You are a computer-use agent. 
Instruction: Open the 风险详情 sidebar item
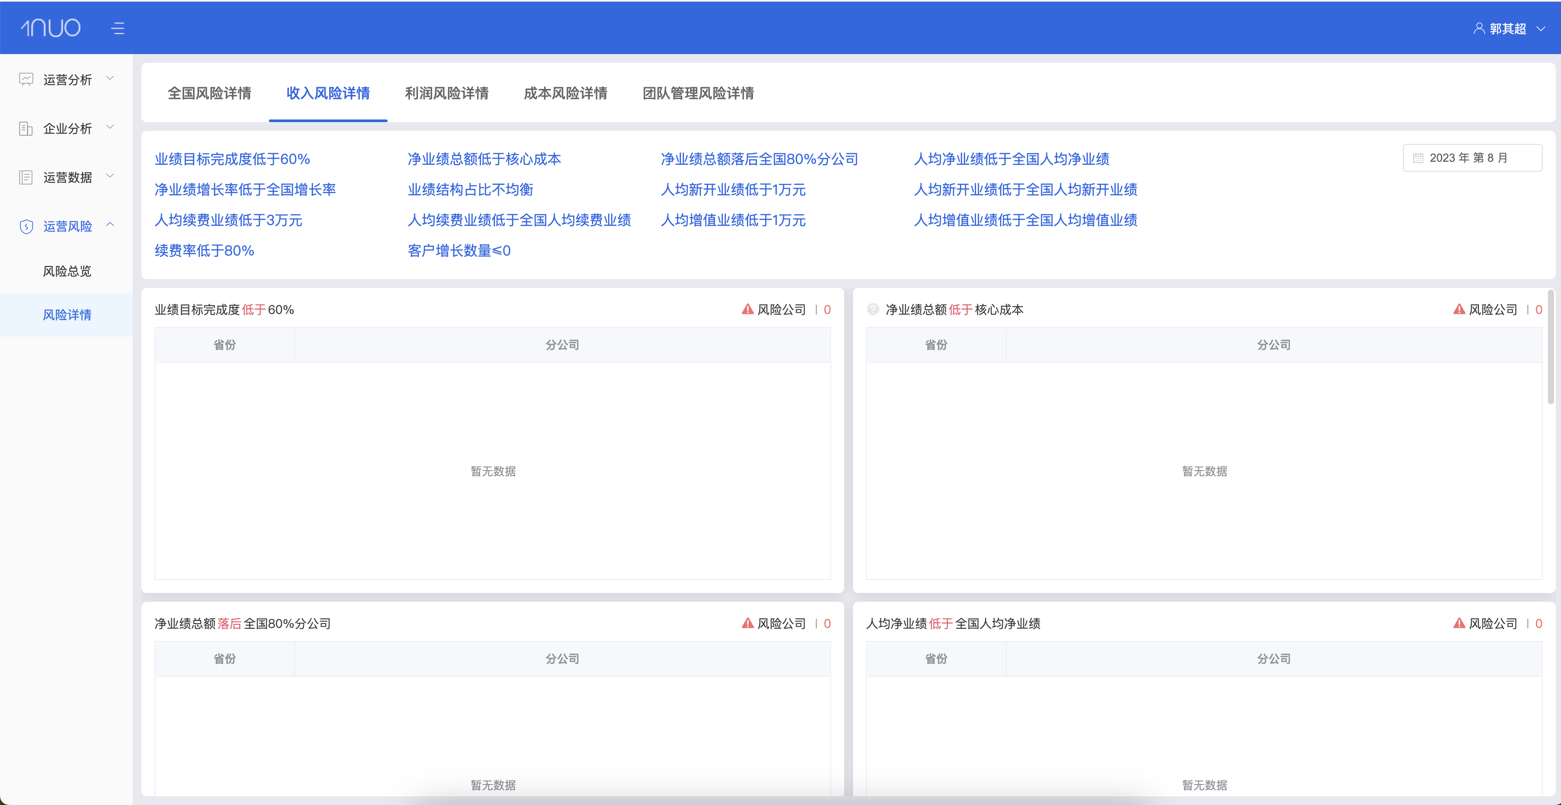pos(67,315)
